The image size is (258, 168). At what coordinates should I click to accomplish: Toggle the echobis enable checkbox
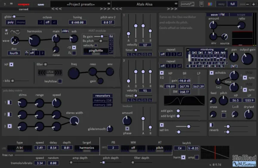click(x=212, y=73)
